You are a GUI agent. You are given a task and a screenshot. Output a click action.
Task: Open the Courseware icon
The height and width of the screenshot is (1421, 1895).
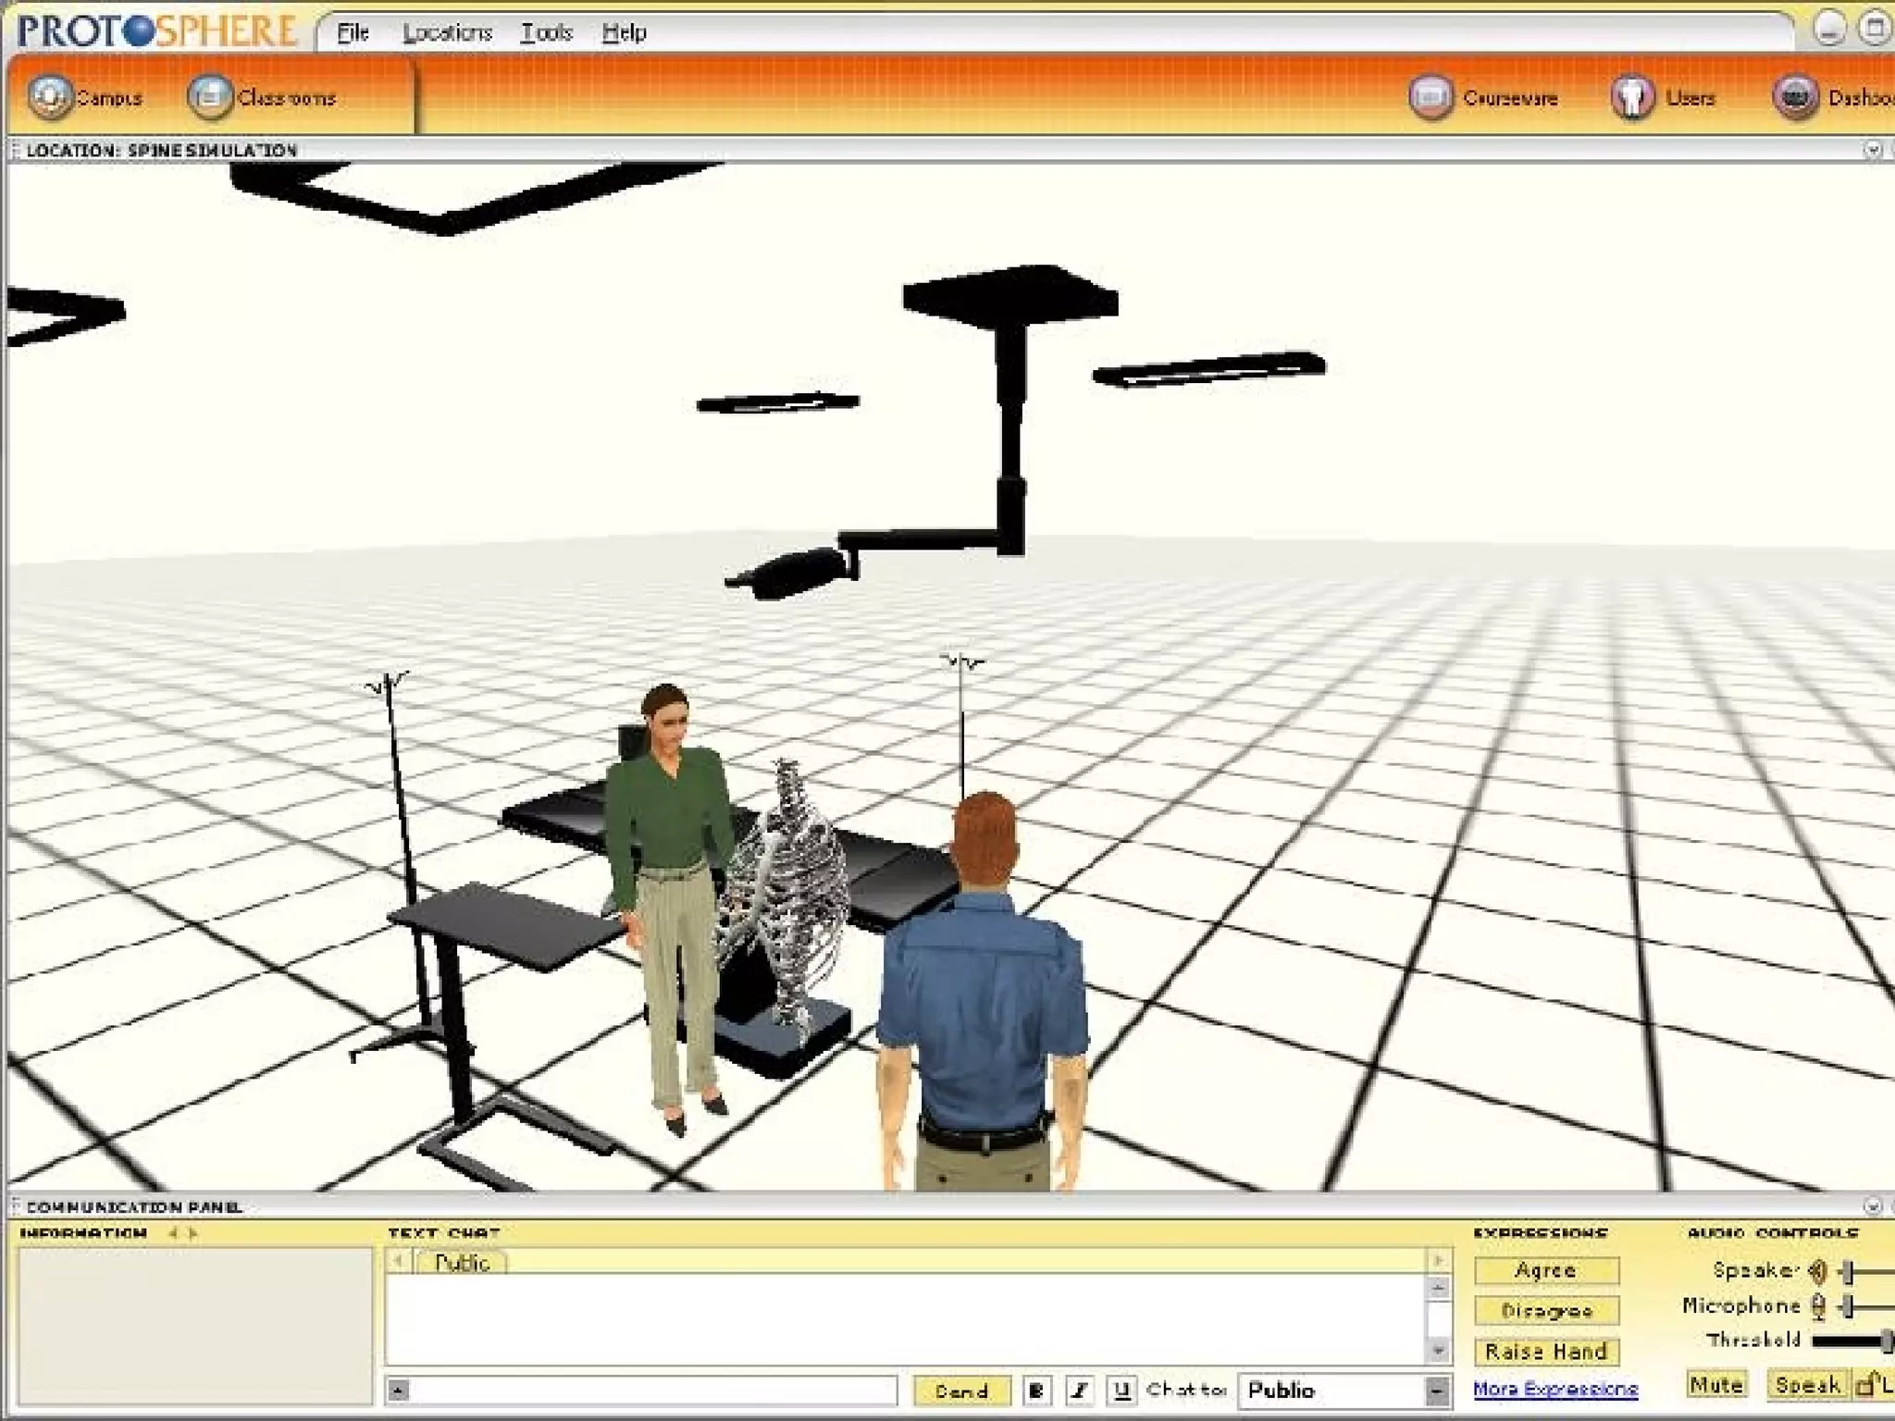click(x=1431, y=97)
